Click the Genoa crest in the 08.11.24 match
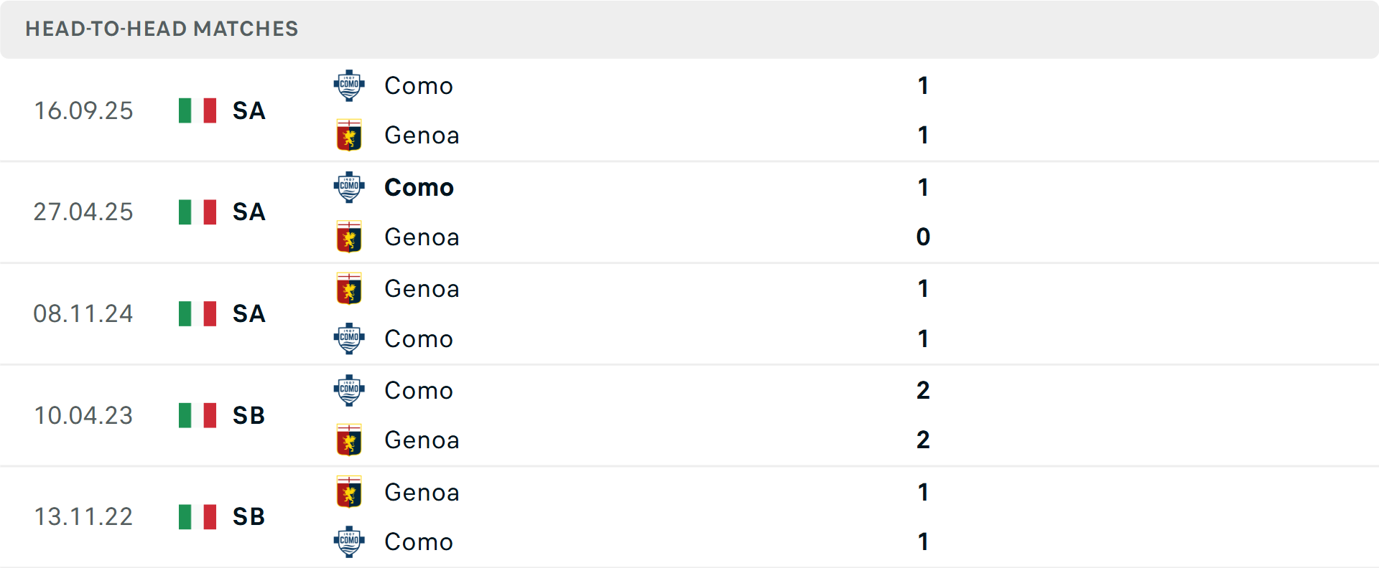 click(350, 288)
